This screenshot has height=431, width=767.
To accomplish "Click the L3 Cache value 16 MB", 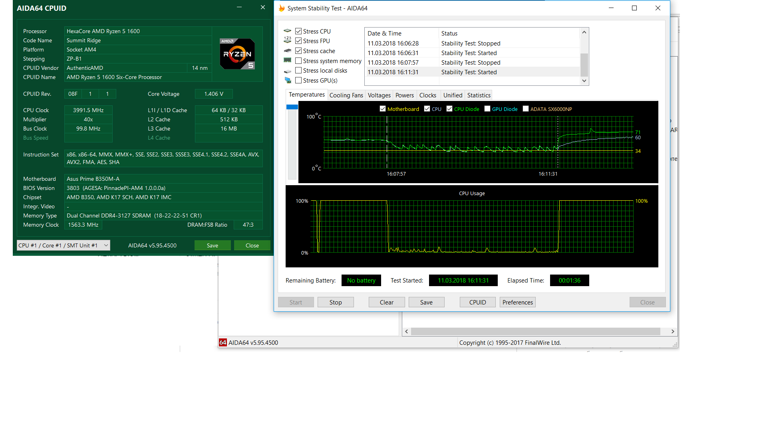I will [229, 129].
